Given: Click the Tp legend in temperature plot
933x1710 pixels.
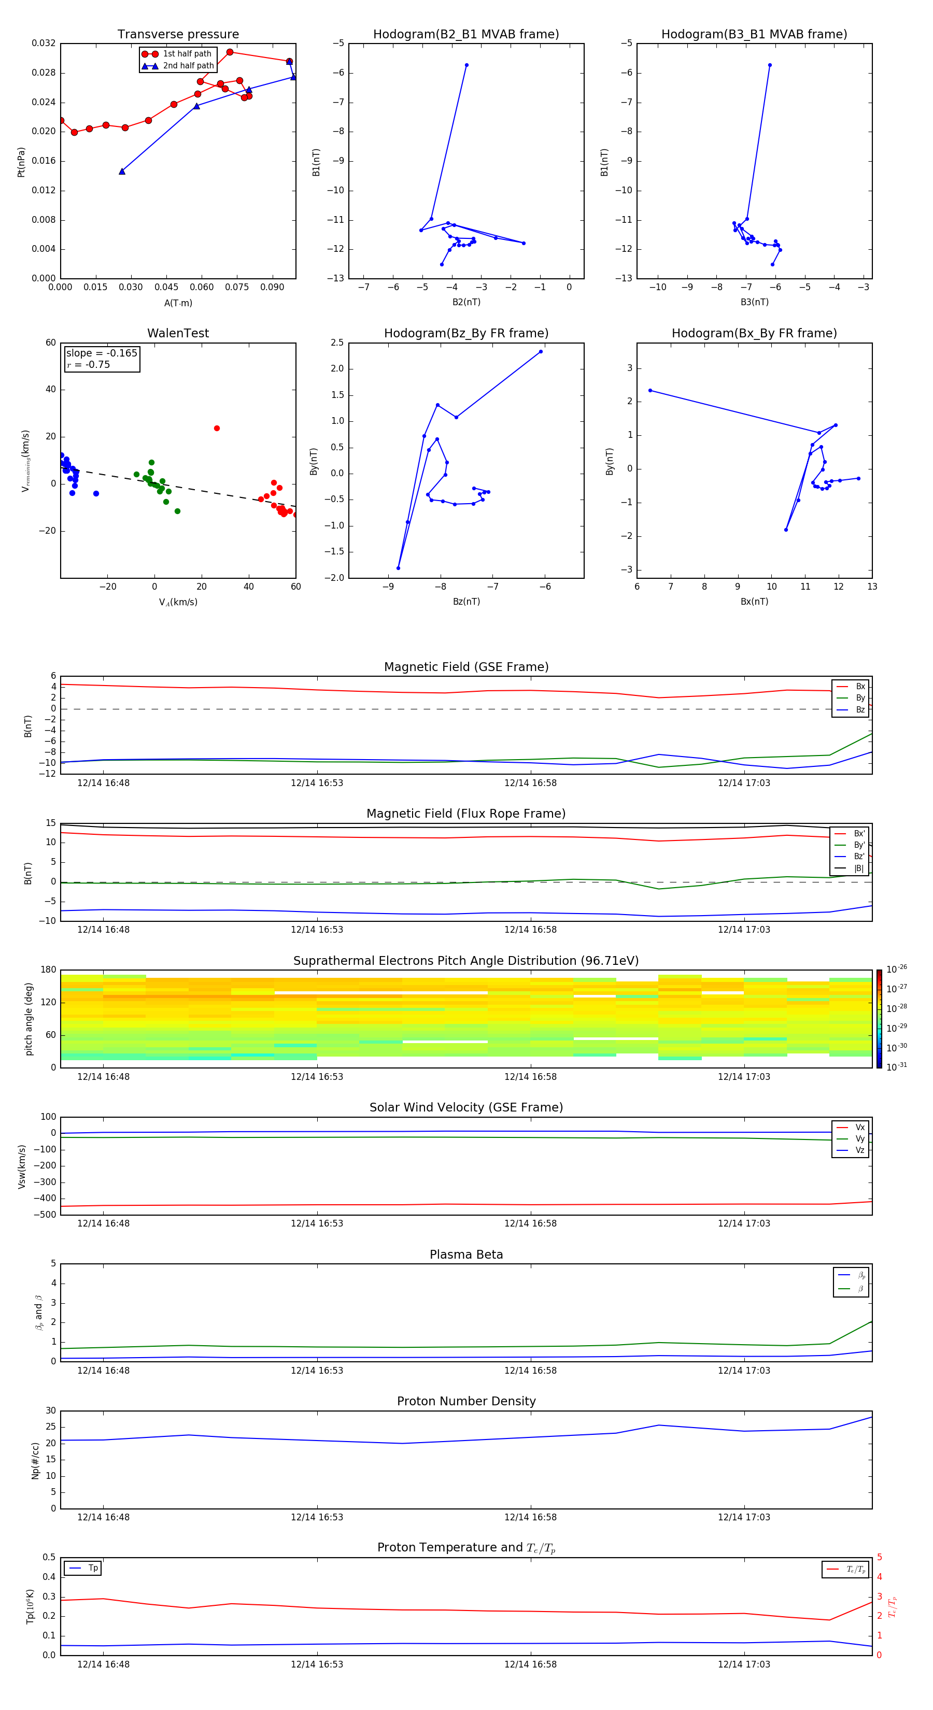Looking at the screenshot, I should (x=82, y=1568).
